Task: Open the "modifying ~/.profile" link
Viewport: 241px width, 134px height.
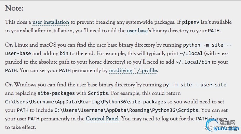Action: pos(133,70)
